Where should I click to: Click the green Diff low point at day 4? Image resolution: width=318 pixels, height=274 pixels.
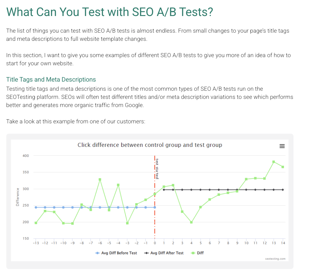191,222
